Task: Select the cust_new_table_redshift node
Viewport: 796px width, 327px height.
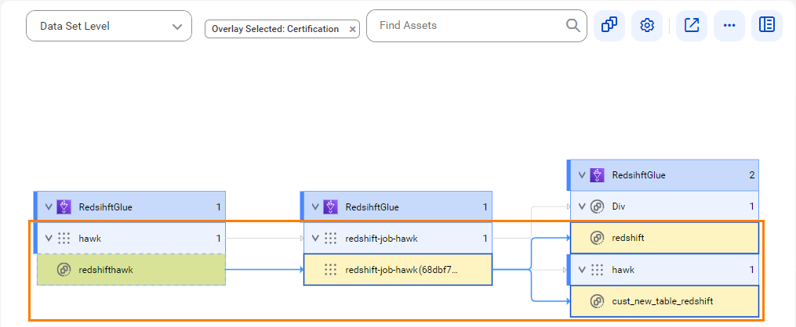Action: coord(664,301)
